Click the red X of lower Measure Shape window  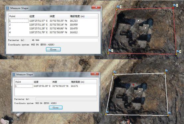pyautogui.click(x=95, y=73)
